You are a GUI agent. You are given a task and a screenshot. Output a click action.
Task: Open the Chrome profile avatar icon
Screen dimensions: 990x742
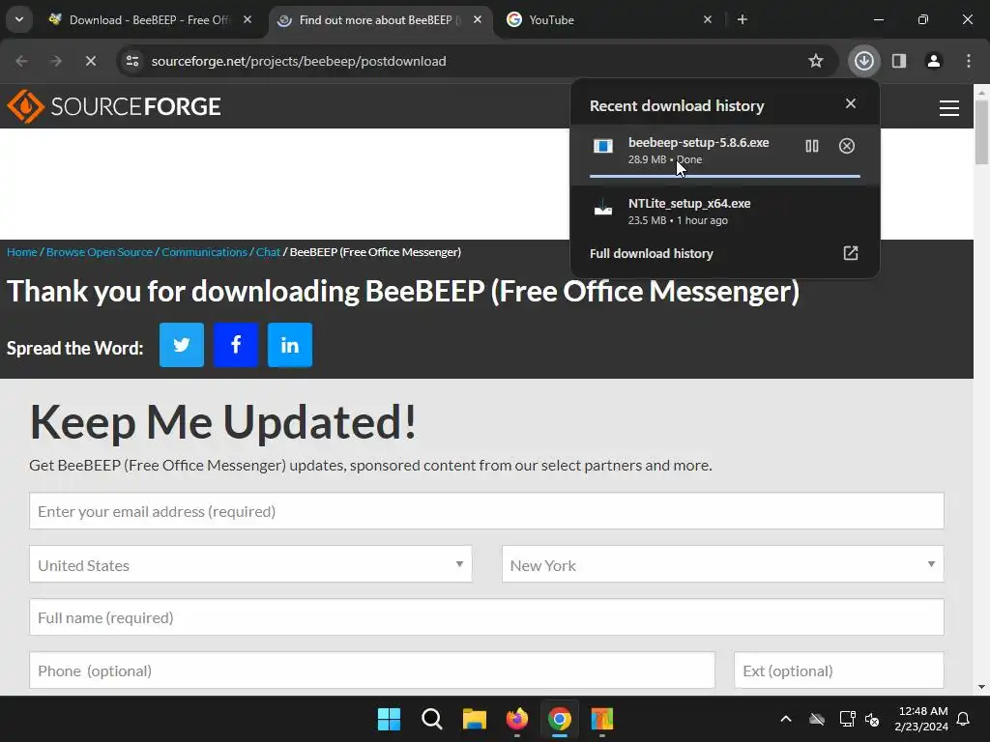[933, 61]
